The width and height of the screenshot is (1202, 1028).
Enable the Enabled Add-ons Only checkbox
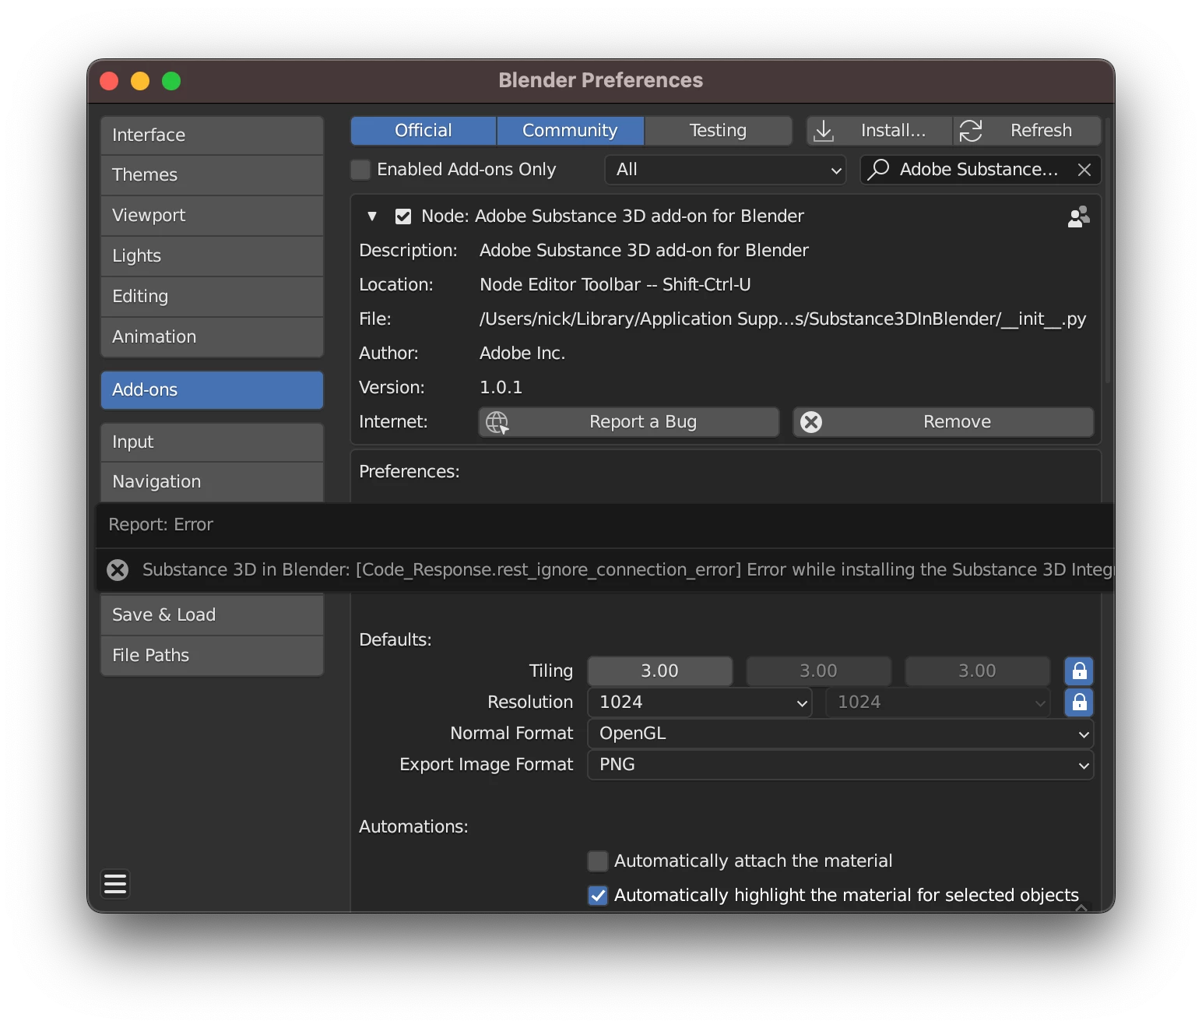pos(360,170)
